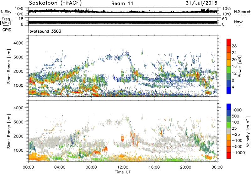Click the orange segment of Power colorbar
Viewport: 251px width, 174px height.
[x=229, y=56]
